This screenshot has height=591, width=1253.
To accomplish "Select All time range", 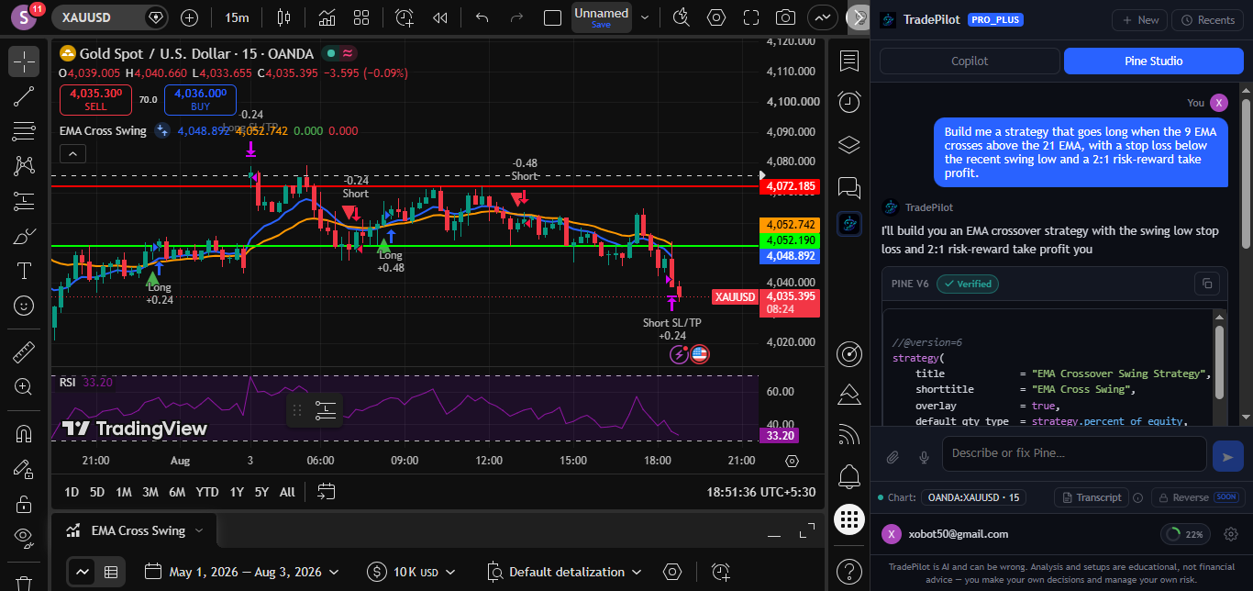I will click(x=287, y=492).
